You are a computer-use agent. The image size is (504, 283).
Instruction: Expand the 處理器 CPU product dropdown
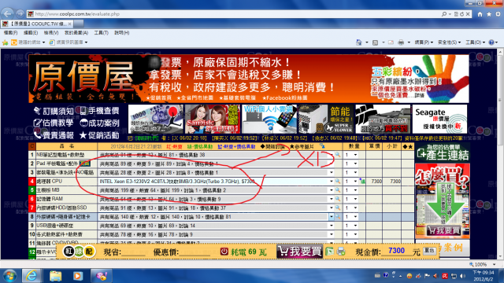click(x=332, y=182)
